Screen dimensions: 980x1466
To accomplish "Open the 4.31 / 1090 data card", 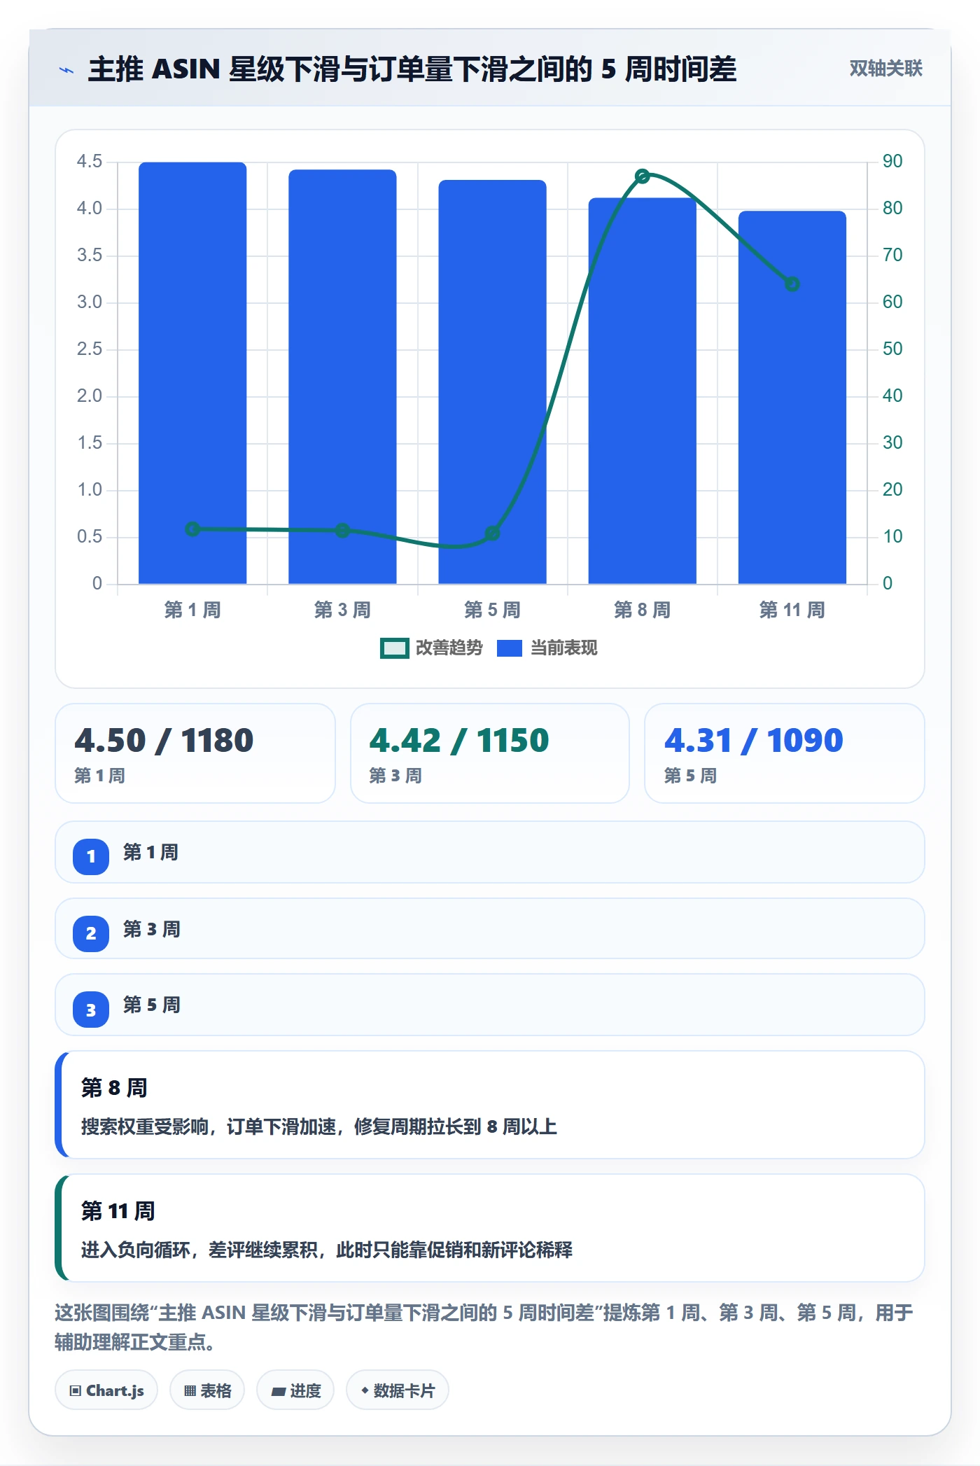I will pos(785,753).
